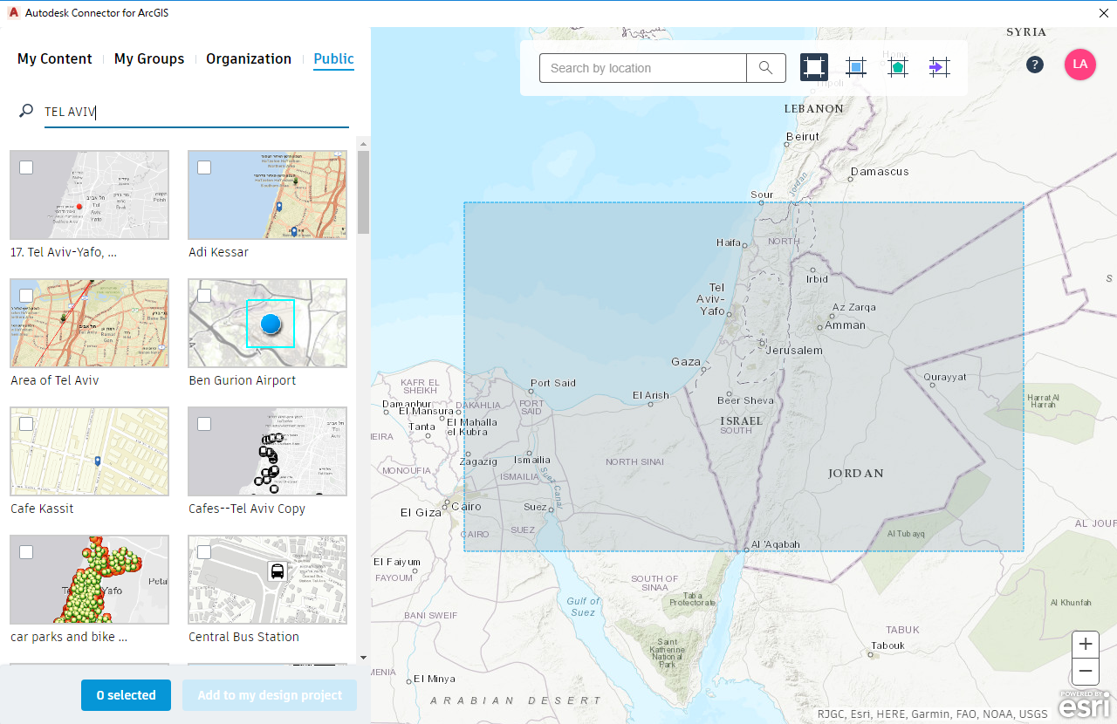Focus the Search by location field
The height and width of the screenshot is (724, 1117).
pyautogui.click(x=643, y=68)
